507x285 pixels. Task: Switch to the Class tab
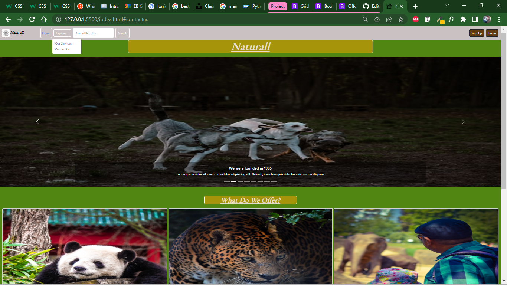205,6
